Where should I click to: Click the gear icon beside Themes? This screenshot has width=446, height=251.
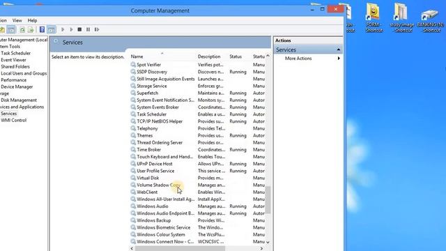pyautogui.click(x=133, y=135)
